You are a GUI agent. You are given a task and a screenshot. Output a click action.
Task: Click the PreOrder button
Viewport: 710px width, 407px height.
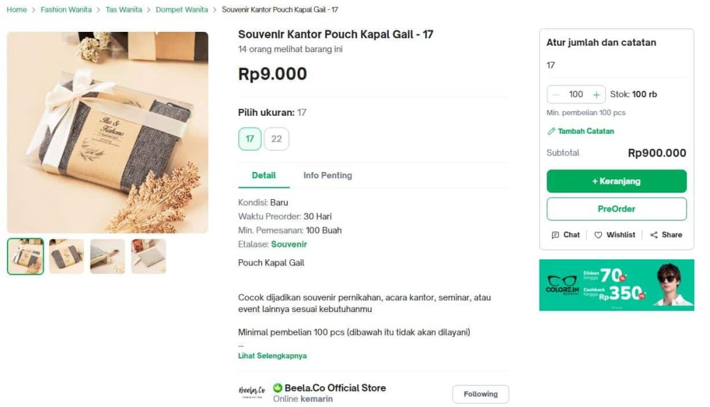(x=616, y=209)
